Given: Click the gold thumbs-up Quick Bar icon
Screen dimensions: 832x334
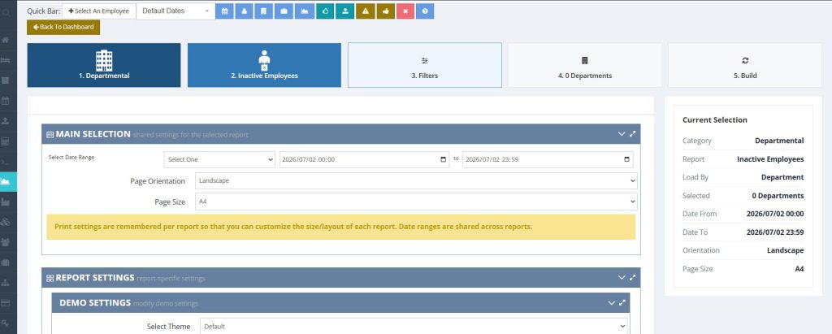Looking at the screenshot, I should (x=386, y=11).
